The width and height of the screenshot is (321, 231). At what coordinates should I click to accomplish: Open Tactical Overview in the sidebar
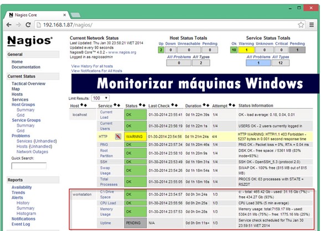coord(28,83)
